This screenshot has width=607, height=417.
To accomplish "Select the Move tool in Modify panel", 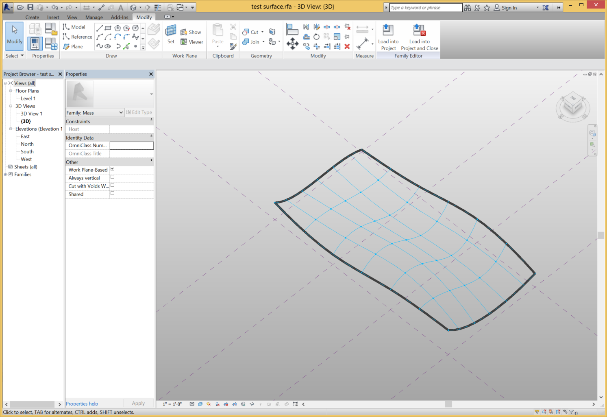I will click(x=292, y=44).
